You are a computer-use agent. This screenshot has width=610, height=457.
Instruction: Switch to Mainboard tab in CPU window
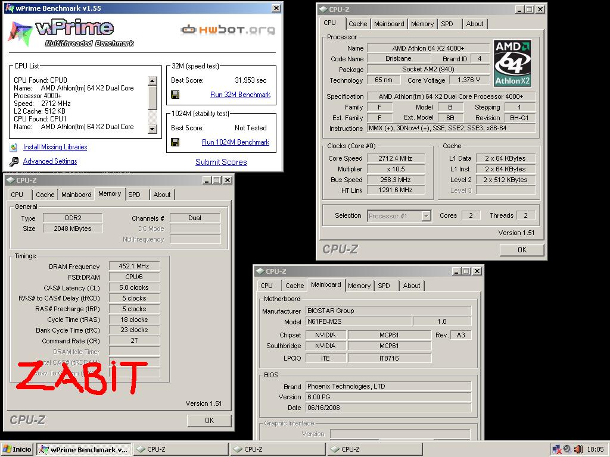[389, 24]
